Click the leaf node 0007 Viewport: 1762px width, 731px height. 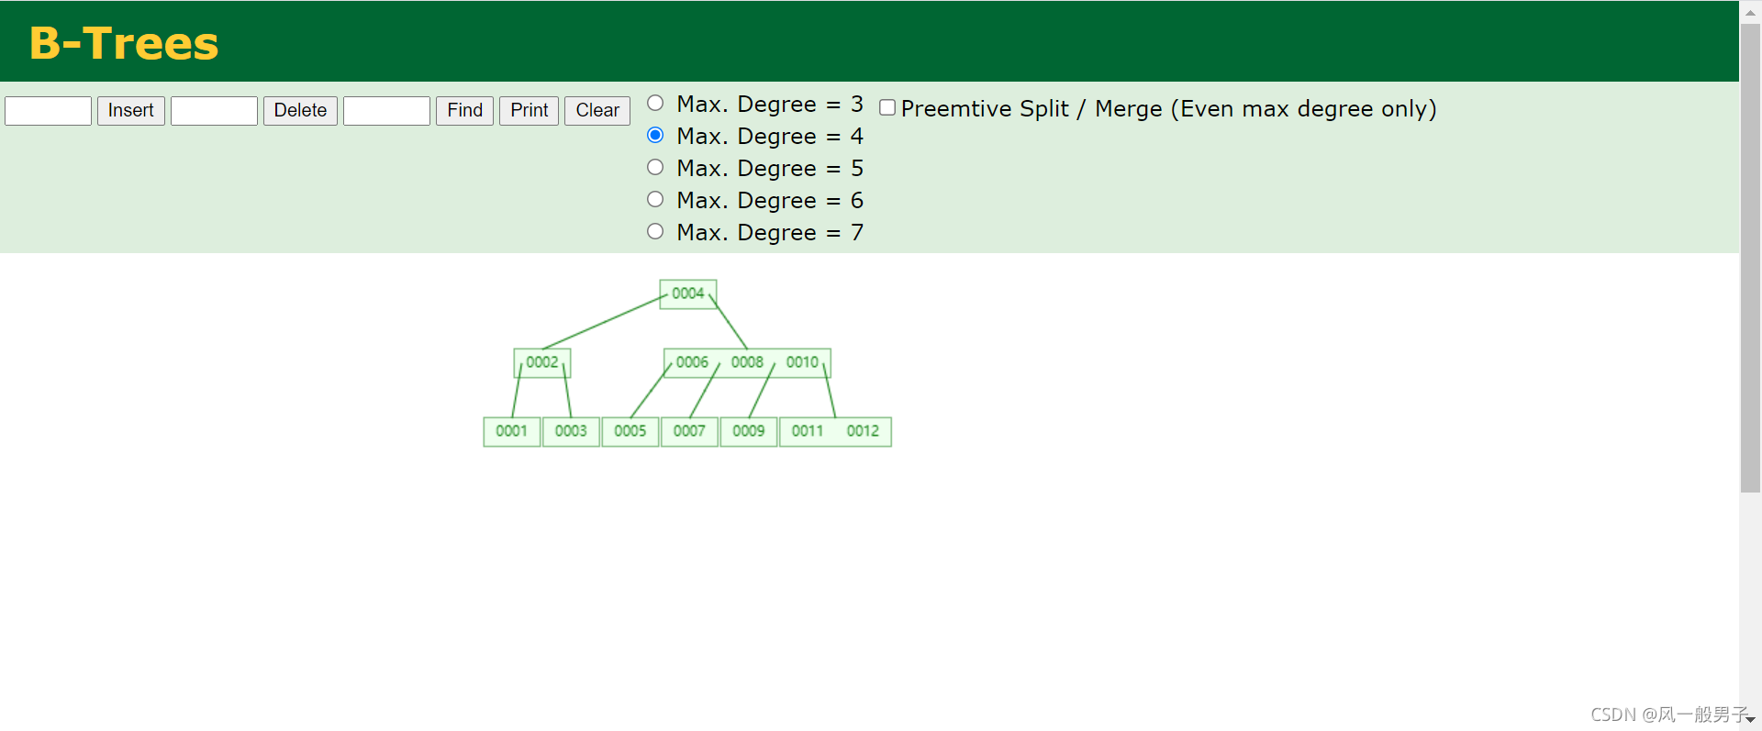point(689,431)
